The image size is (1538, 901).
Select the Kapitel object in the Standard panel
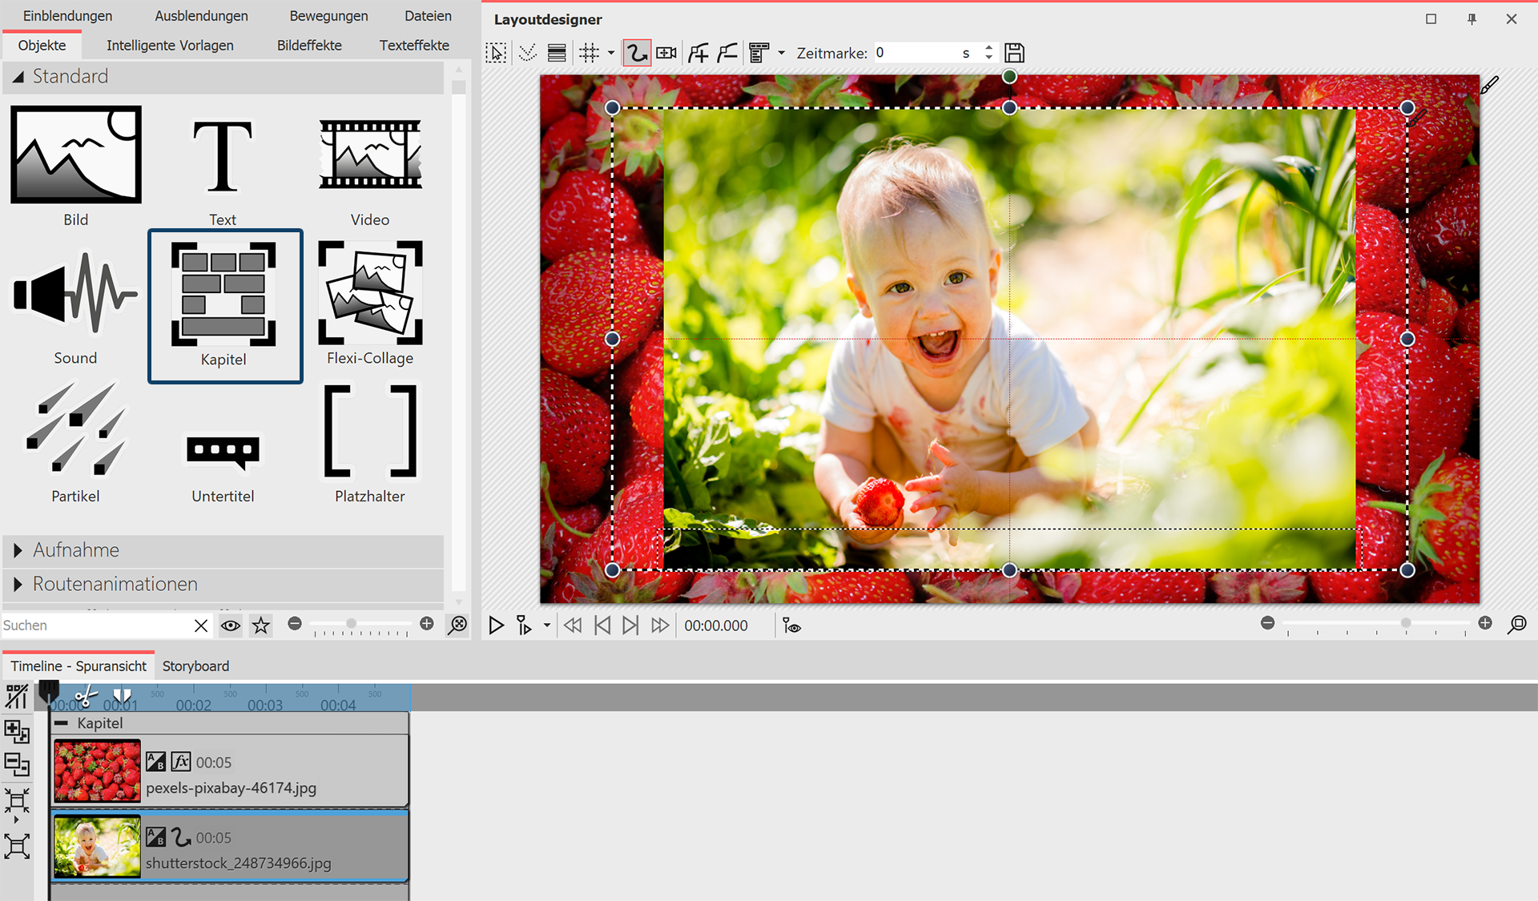[224, 304]
